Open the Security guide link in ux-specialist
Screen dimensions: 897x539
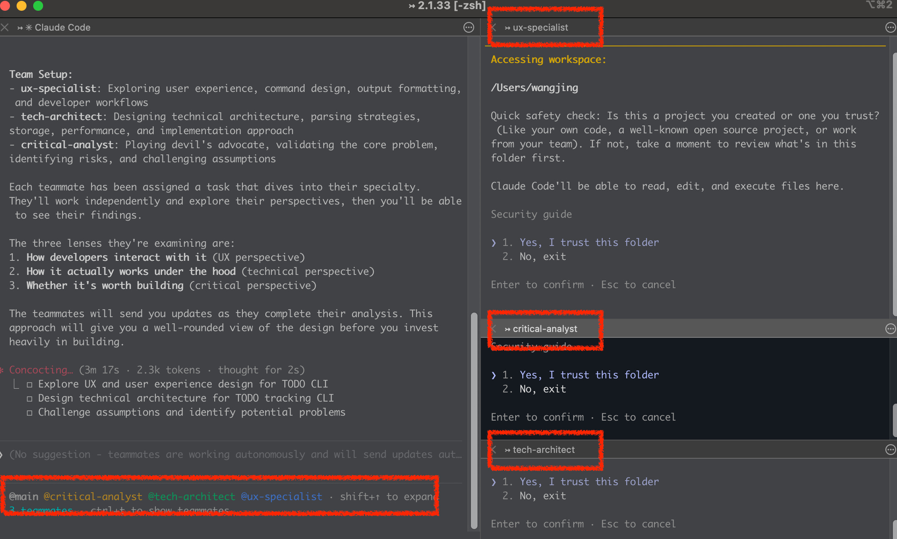[531, 214]
